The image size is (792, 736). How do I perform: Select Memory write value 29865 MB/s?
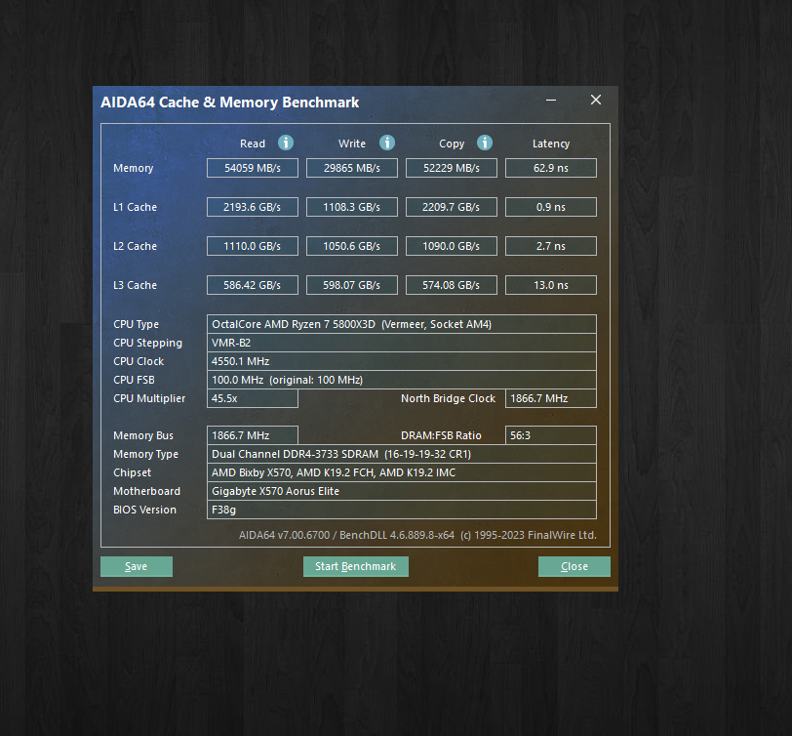(351, 168)
